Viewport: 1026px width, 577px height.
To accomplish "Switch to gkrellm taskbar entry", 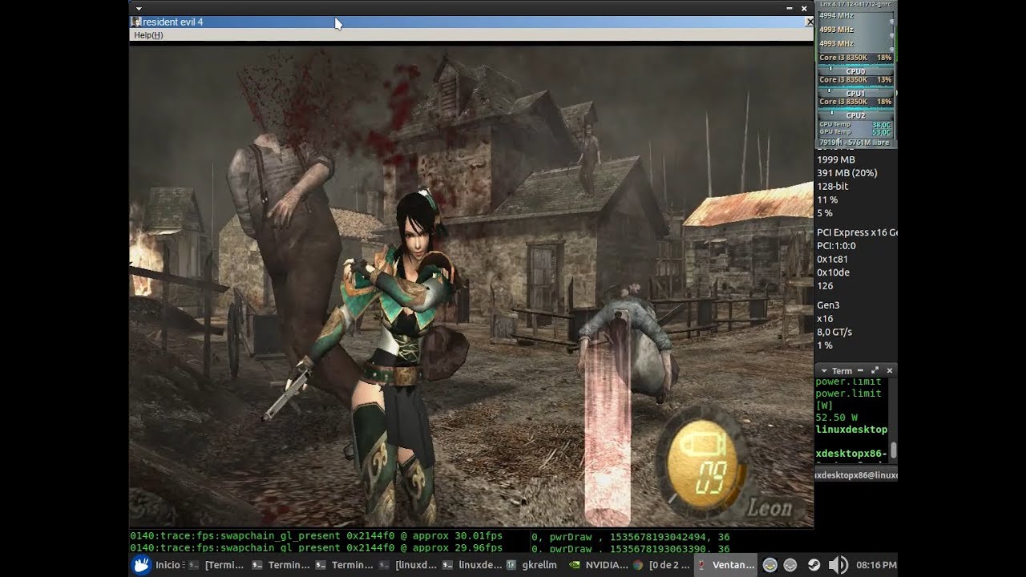I will click(533, 565).
